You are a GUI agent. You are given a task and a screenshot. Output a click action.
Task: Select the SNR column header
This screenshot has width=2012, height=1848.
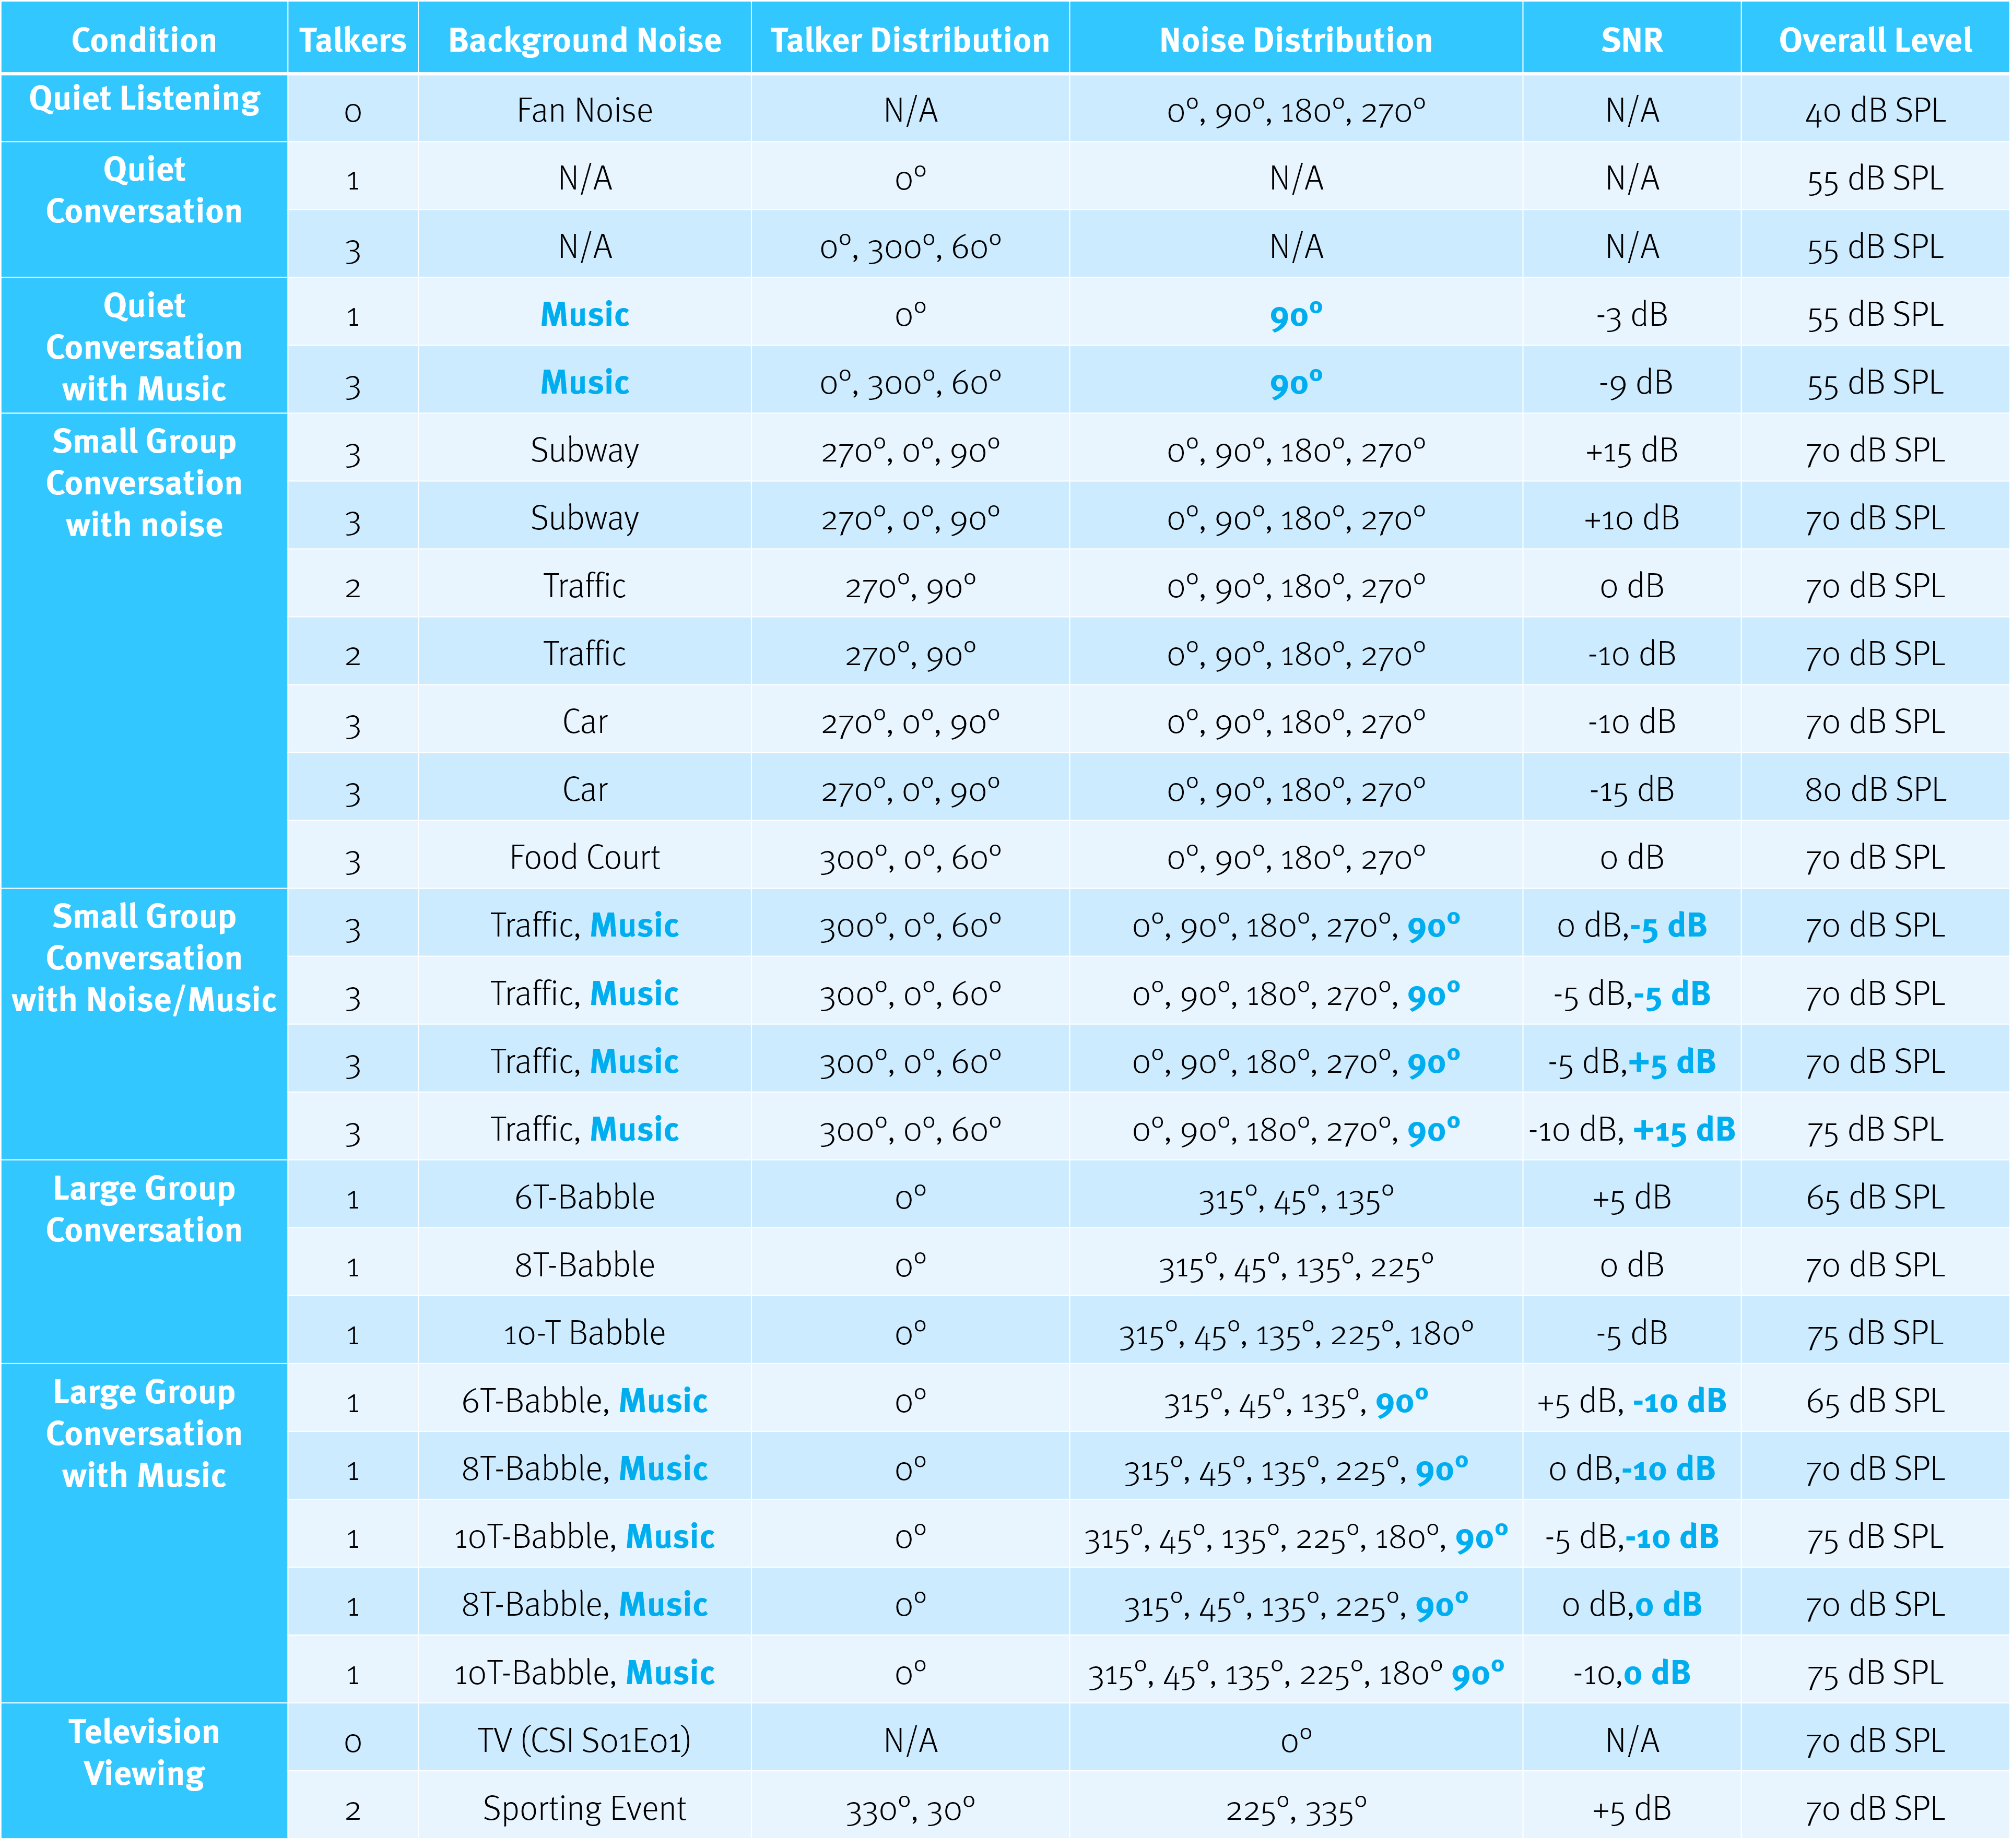1631,40
